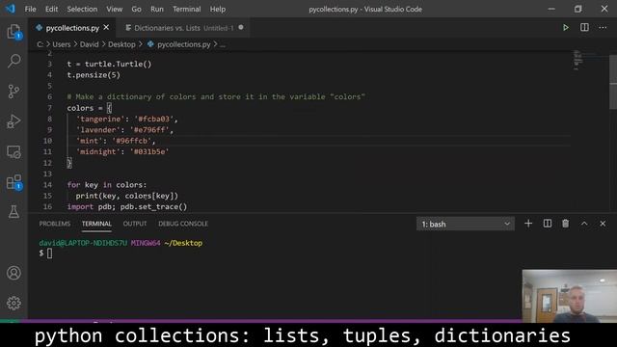This screenshot has width=617, height=347.
Task: Open the Remote Explorer icon
Action: (x=13, y=152)
